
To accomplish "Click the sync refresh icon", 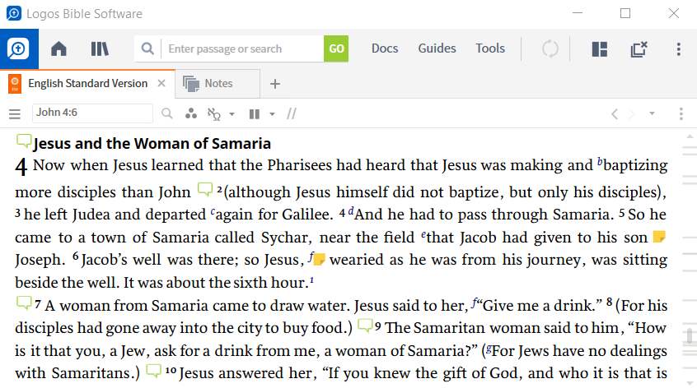I will 550,48.
